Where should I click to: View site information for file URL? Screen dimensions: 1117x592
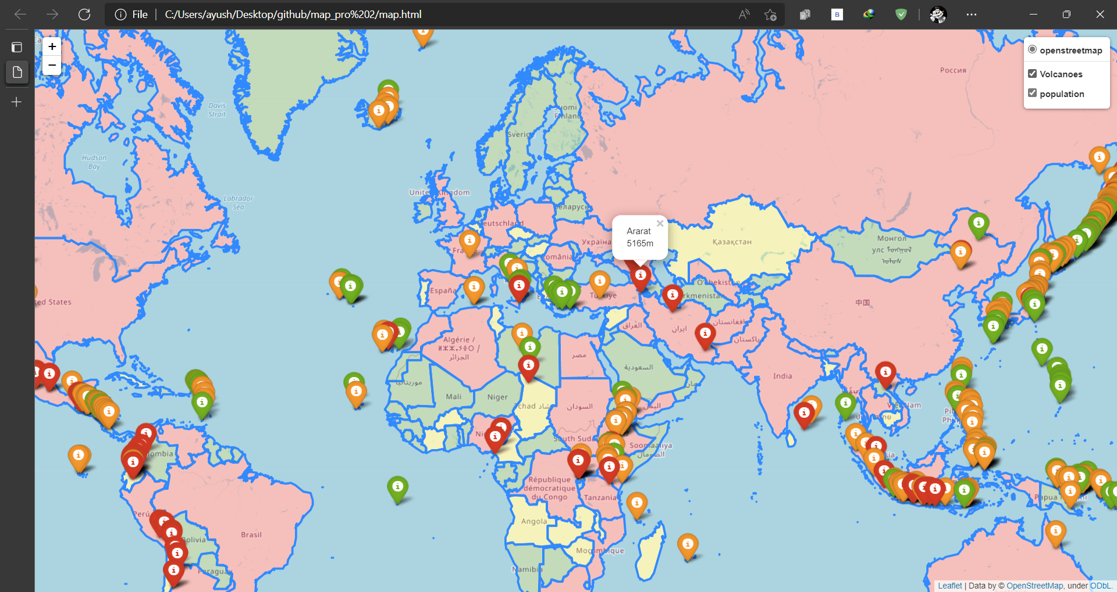121,15
